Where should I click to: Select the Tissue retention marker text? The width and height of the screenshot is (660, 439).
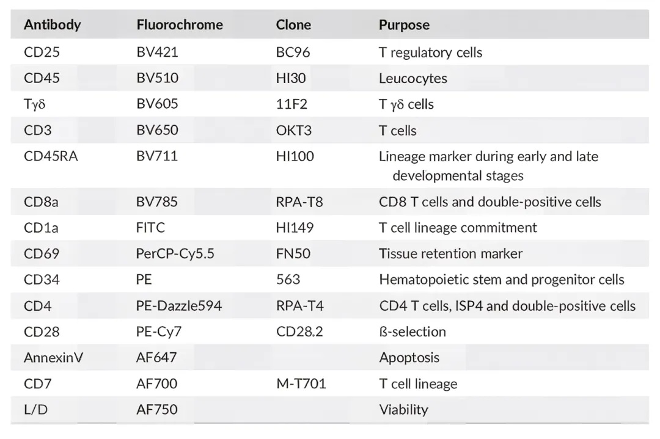click(451, 253)
